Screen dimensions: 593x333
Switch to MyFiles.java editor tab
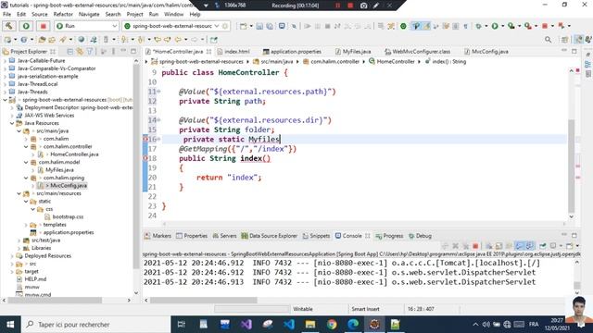[356, 52]
